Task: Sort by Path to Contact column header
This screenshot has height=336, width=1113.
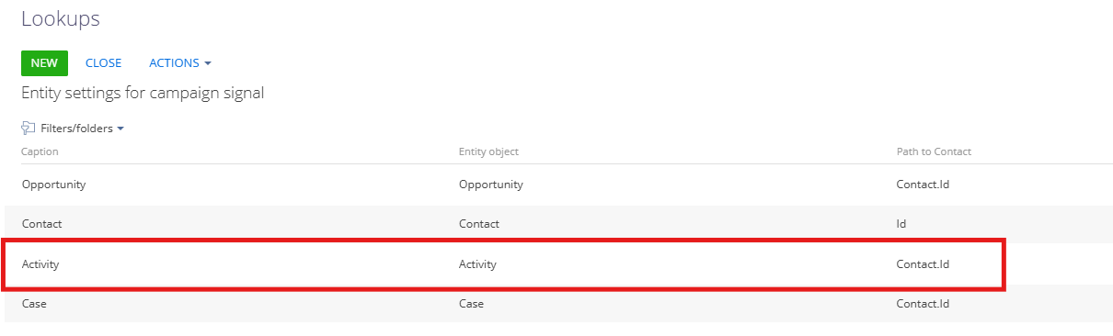Action: click(934, 151)
